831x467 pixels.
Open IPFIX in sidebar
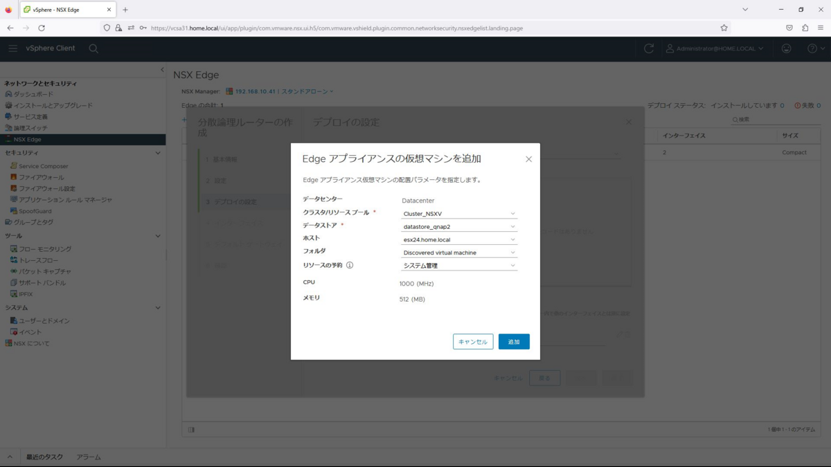tap(26, 294)
